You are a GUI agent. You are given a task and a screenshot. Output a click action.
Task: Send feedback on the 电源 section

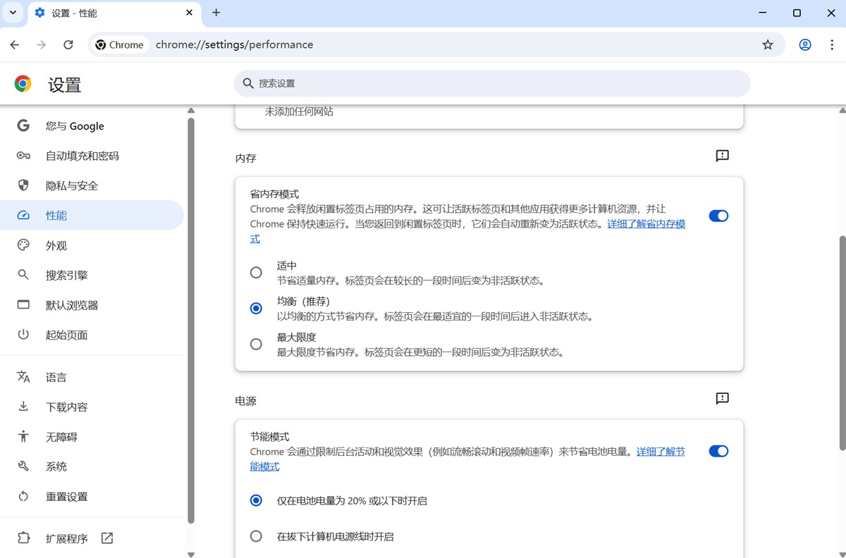[721, 398]
